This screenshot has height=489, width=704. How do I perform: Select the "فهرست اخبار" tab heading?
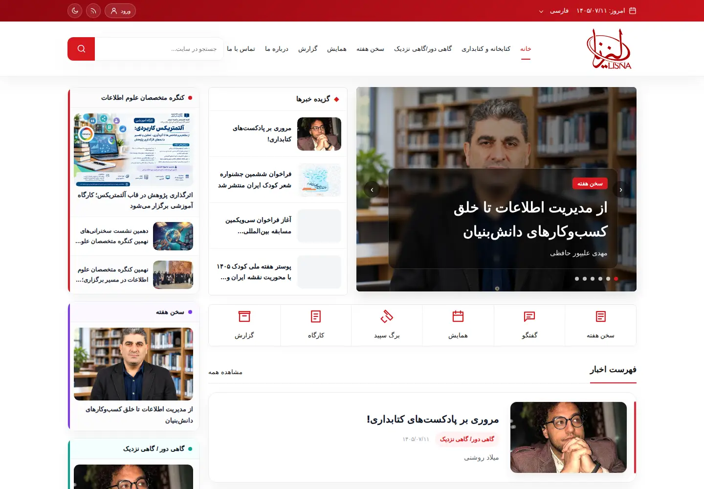(x=613, y=370)
